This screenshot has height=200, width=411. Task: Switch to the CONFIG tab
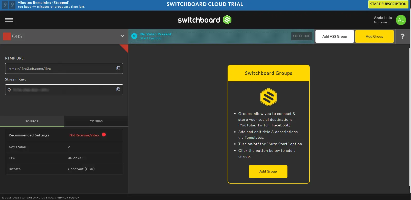(x=96, y=121)
